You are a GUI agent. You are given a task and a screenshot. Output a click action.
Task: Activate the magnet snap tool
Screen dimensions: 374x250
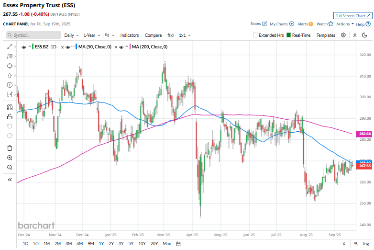tap(10, 107)
